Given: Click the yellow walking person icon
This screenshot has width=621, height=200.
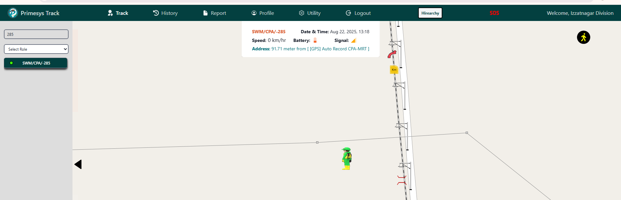Looking at the screenshot, I should (x=583, y=37).
